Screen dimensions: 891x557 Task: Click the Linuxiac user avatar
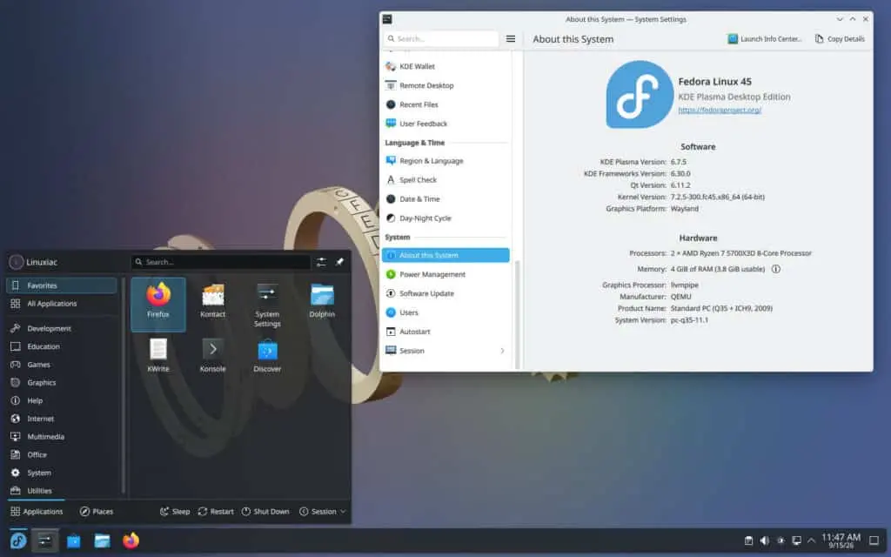[17, 262]
